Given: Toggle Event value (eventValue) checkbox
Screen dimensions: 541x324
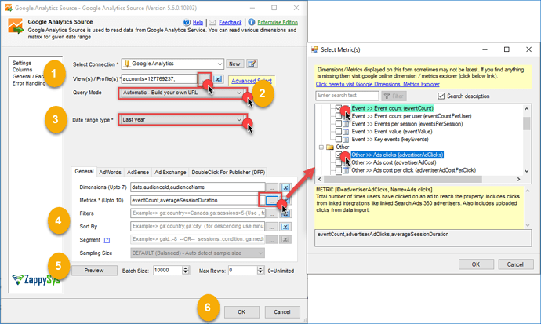Looking at the screenshot, I should pos(339,132).
